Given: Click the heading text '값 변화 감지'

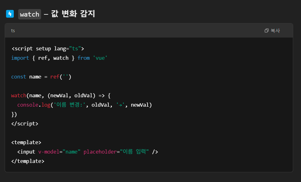Looking at the screenshot, I should point(73,14).
